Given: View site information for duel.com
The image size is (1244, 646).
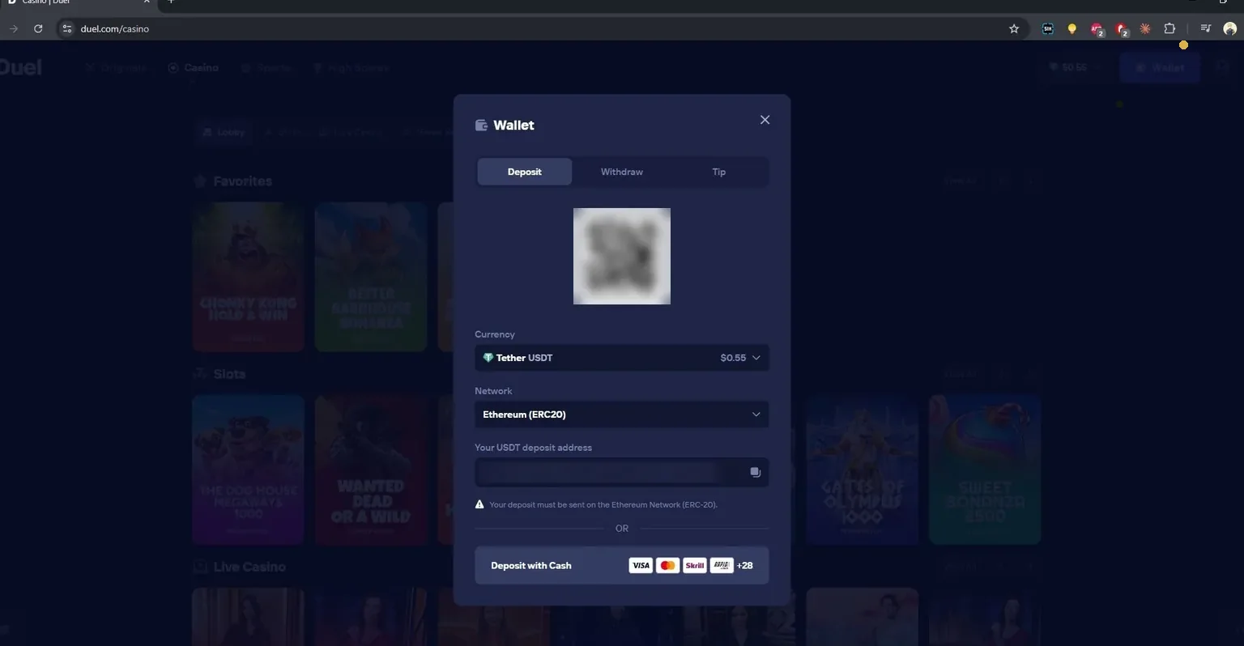Looking at the screenshot, I should pos(67,28).
